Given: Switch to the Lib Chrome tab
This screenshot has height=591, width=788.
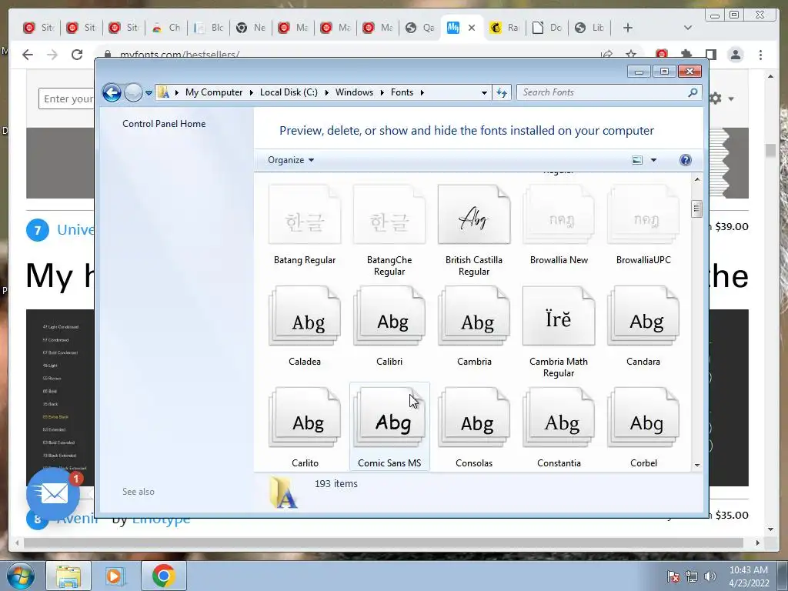Looking at the screenshot, I should [x=589, y=28].
